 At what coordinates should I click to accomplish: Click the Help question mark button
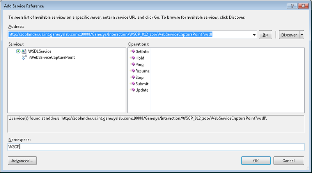point(292,6)
